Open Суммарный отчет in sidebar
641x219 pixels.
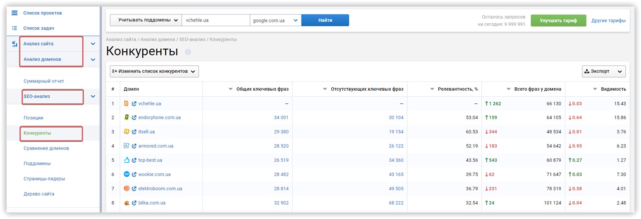point(44,81)
